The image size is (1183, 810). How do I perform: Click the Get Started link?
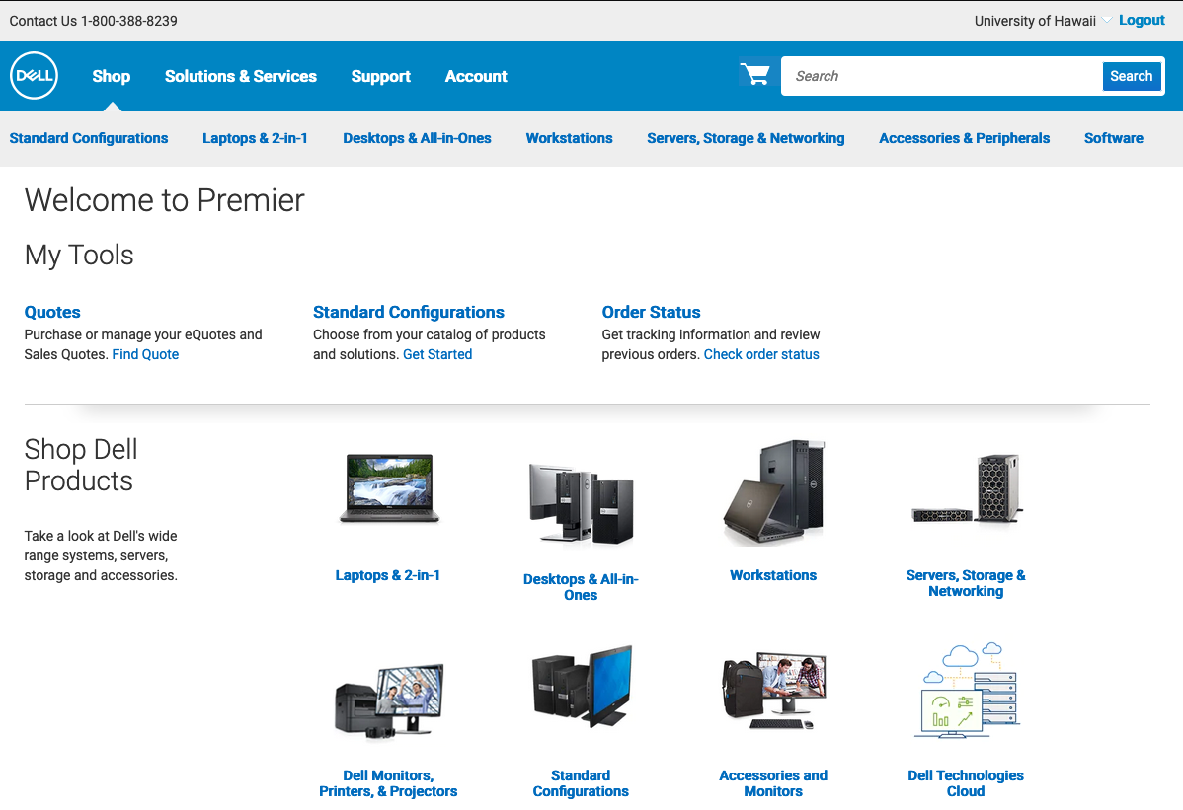[x=437, y=354]
